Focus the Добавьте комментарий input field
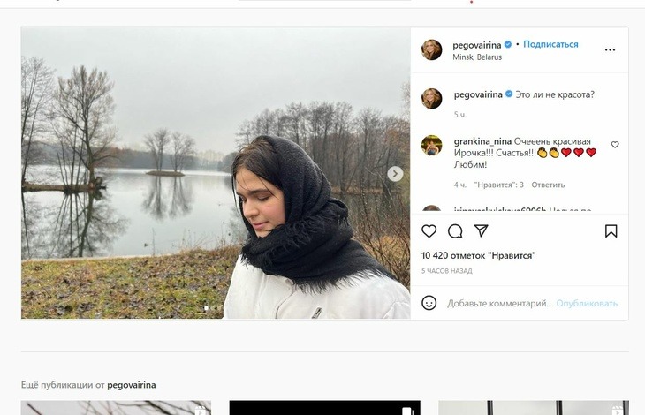Screen dimensions: 645x415 coord(499,304)
